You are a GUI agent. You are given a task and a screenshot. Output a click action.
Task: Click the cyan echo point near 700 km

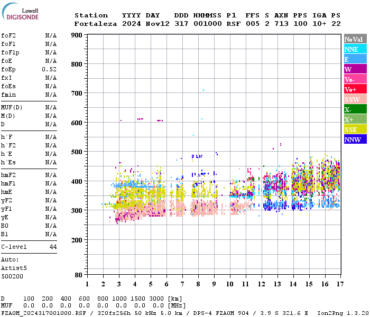click(x=203, y=90)
